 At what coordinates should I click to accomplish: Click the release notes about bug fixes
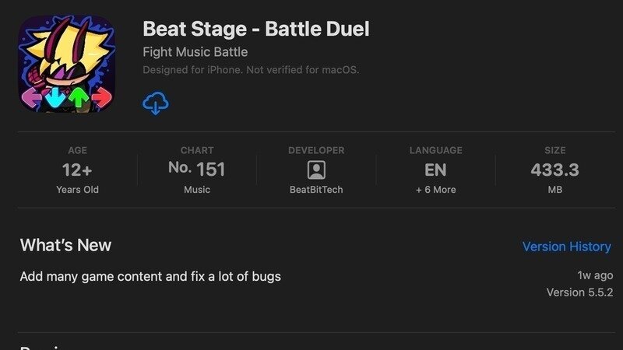(150, 276)
